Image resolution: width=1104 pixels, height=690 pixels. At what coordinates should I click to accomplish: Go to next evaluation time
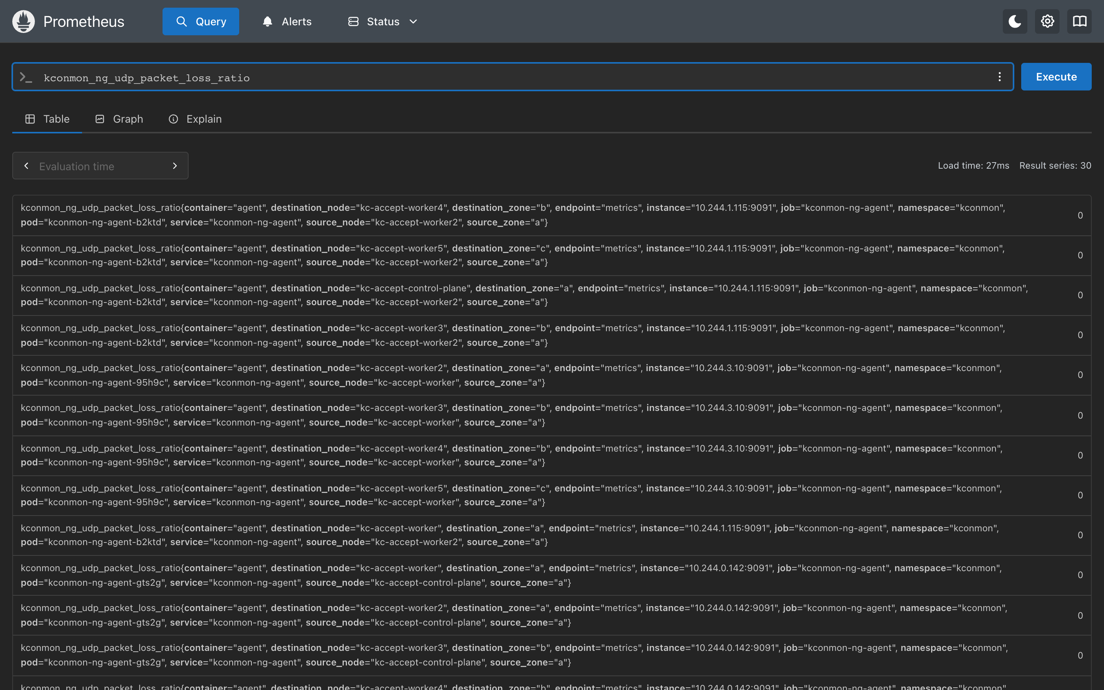click(x=175, y=166)
